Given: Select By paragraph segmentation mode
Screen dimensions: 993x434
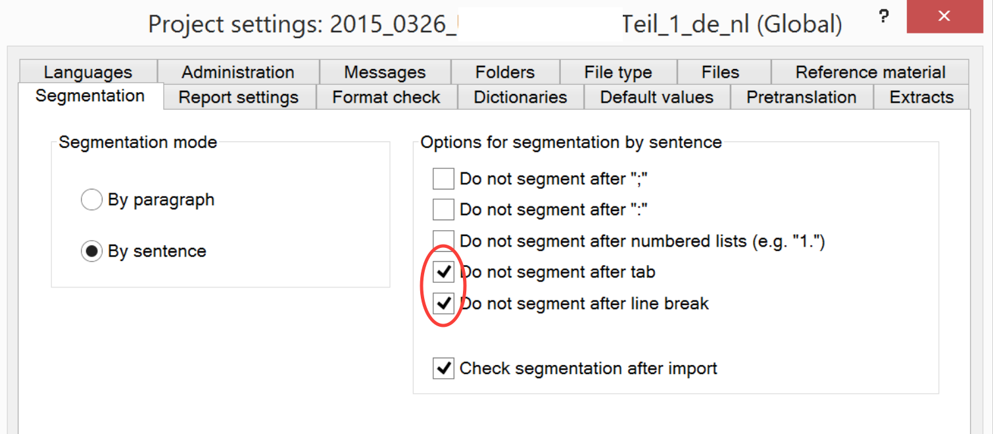Looking at the screenshot, I should coord(91,199).
